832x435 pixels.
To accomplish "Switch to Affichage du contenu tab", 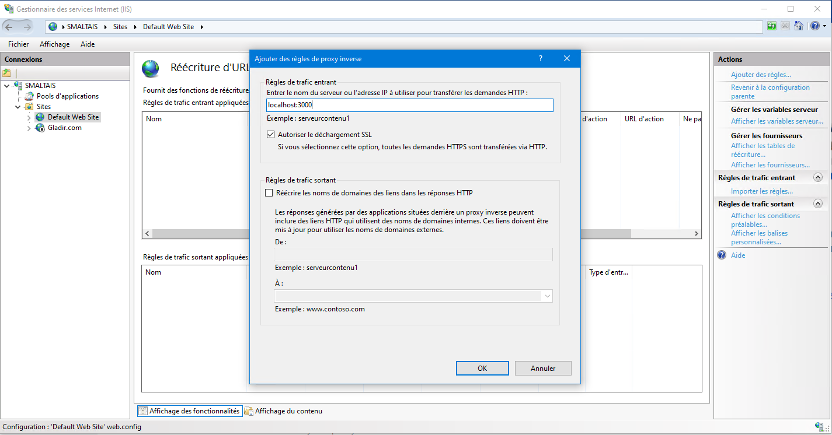I will coord(283,411).
